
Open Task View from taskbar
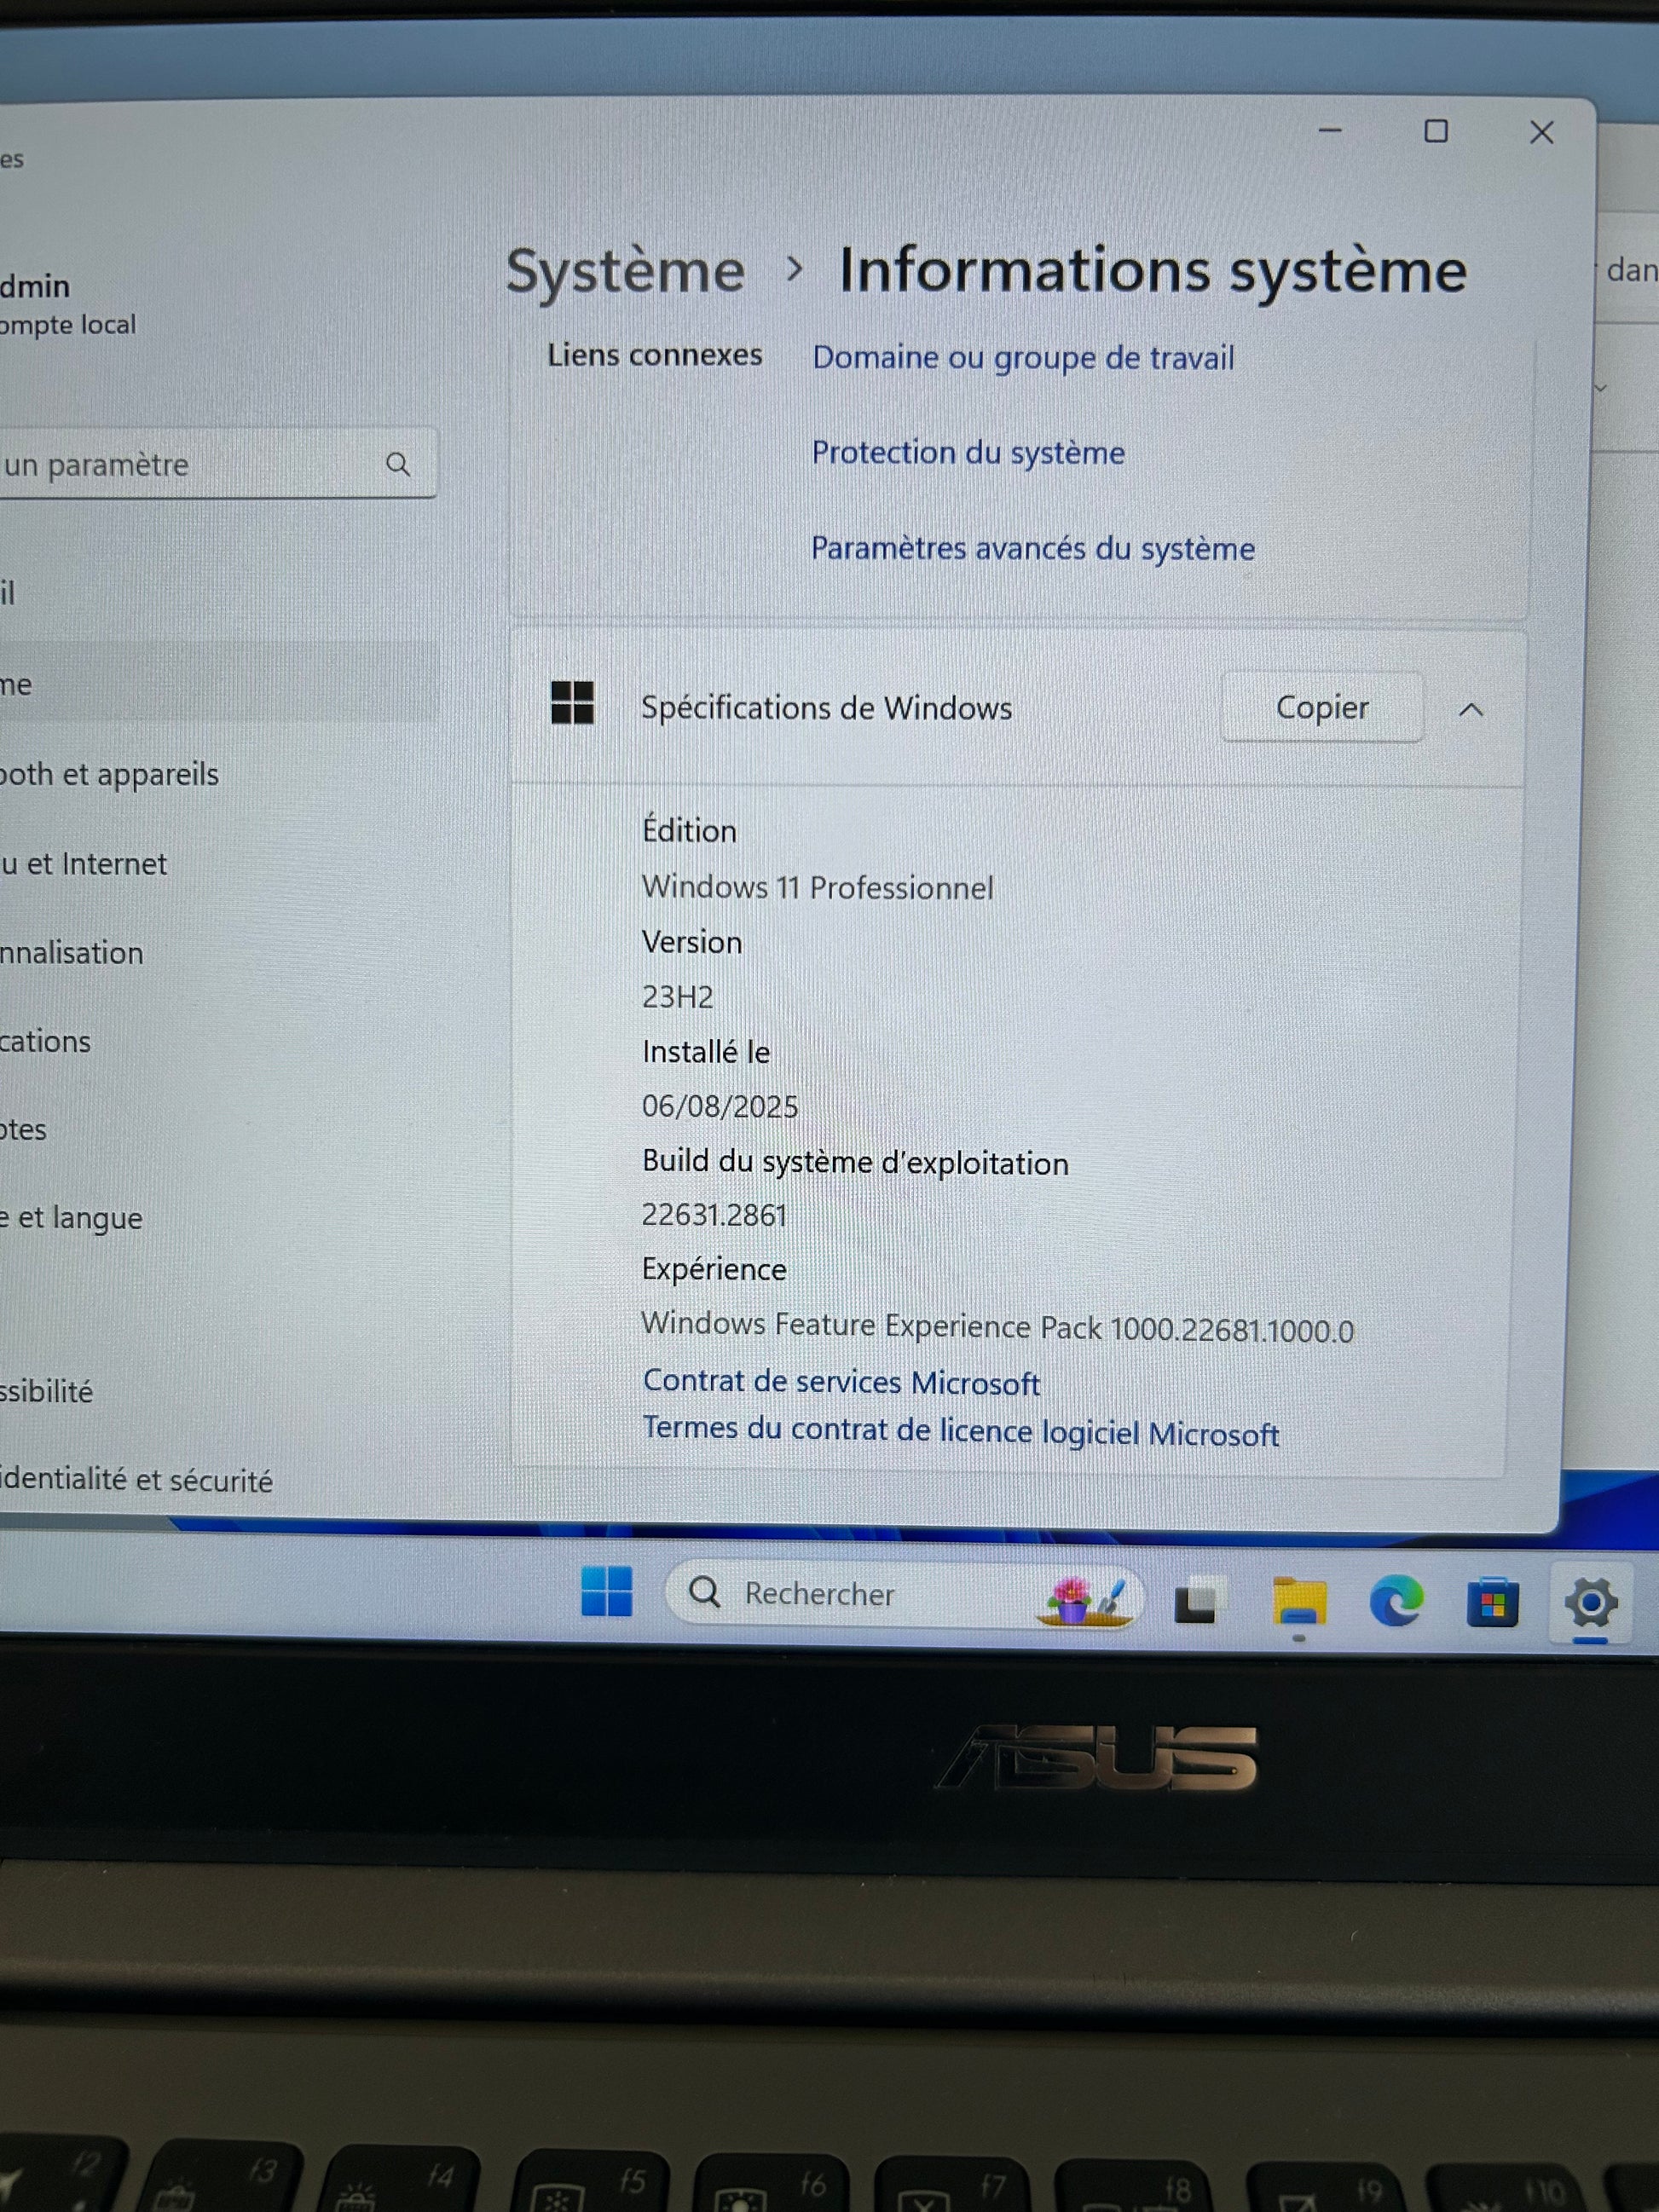tap(1198, 1601)
